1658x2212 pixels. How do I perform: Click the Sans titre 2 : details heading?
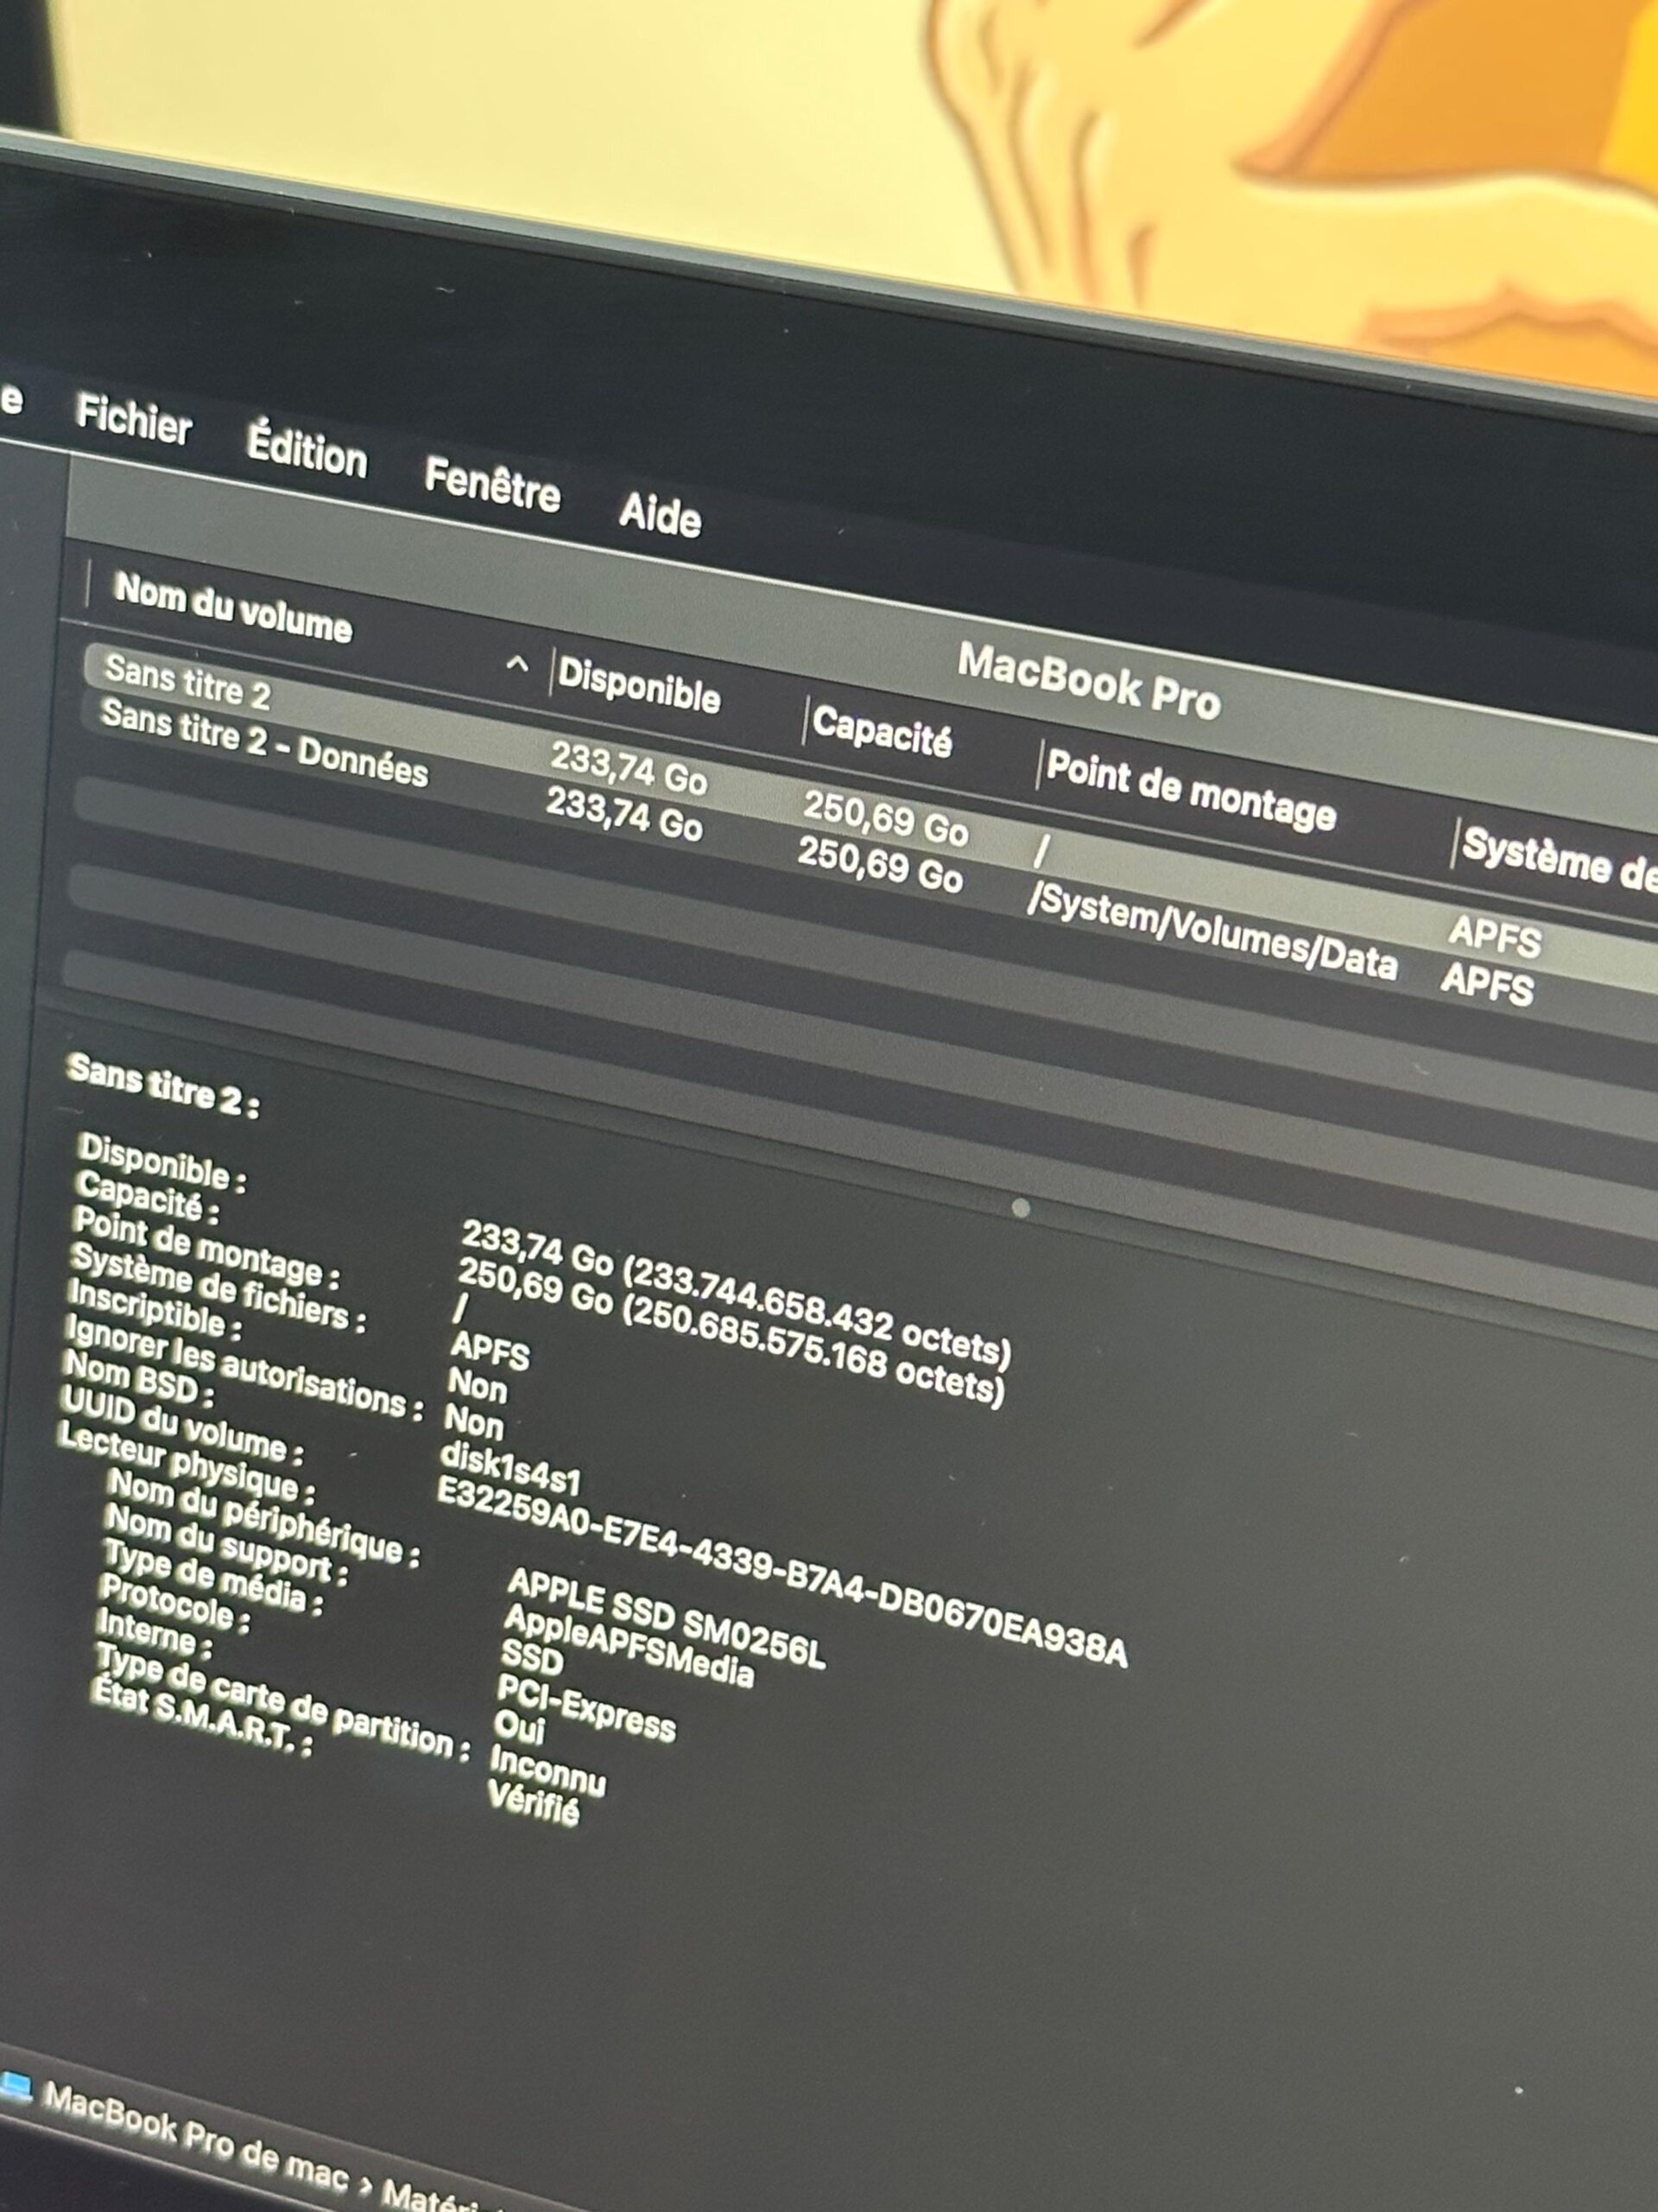point(163,1086)
